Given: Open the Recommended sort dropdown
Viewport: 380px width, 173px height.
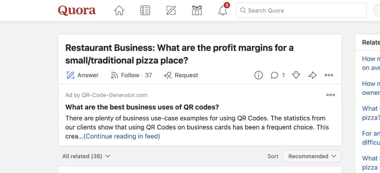Looking at the screenshot, I should [x=312, y=156].
